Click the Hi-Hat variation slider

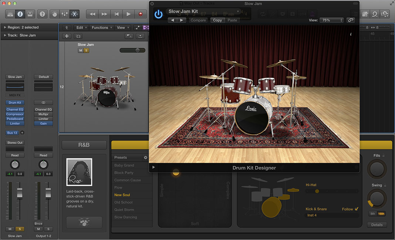(x=332, y=191)
